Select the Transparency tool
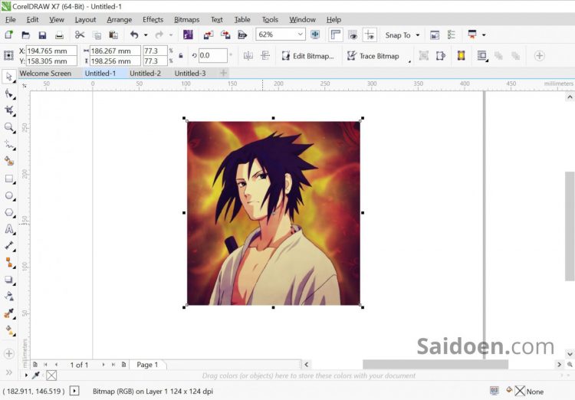This screenshot has width=575, height=400. click(8, 296)
